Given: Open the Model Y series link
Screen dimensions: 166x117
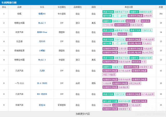Looking at the screenshot, I should tap(42, 23).
